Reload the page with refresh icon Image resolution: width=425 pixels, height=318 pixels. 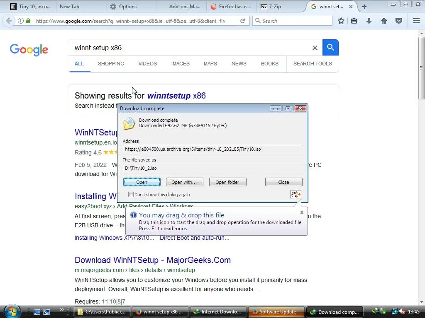coord(242,21)
